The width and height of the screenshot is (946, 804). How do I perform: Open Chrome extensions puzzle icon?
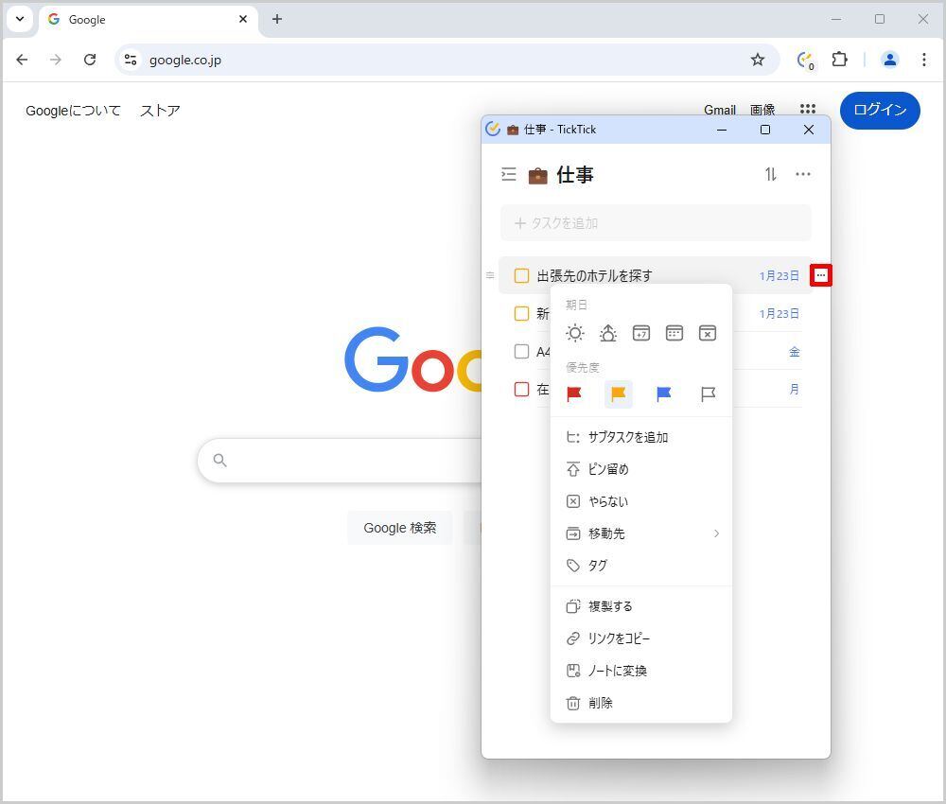(839, 59)
